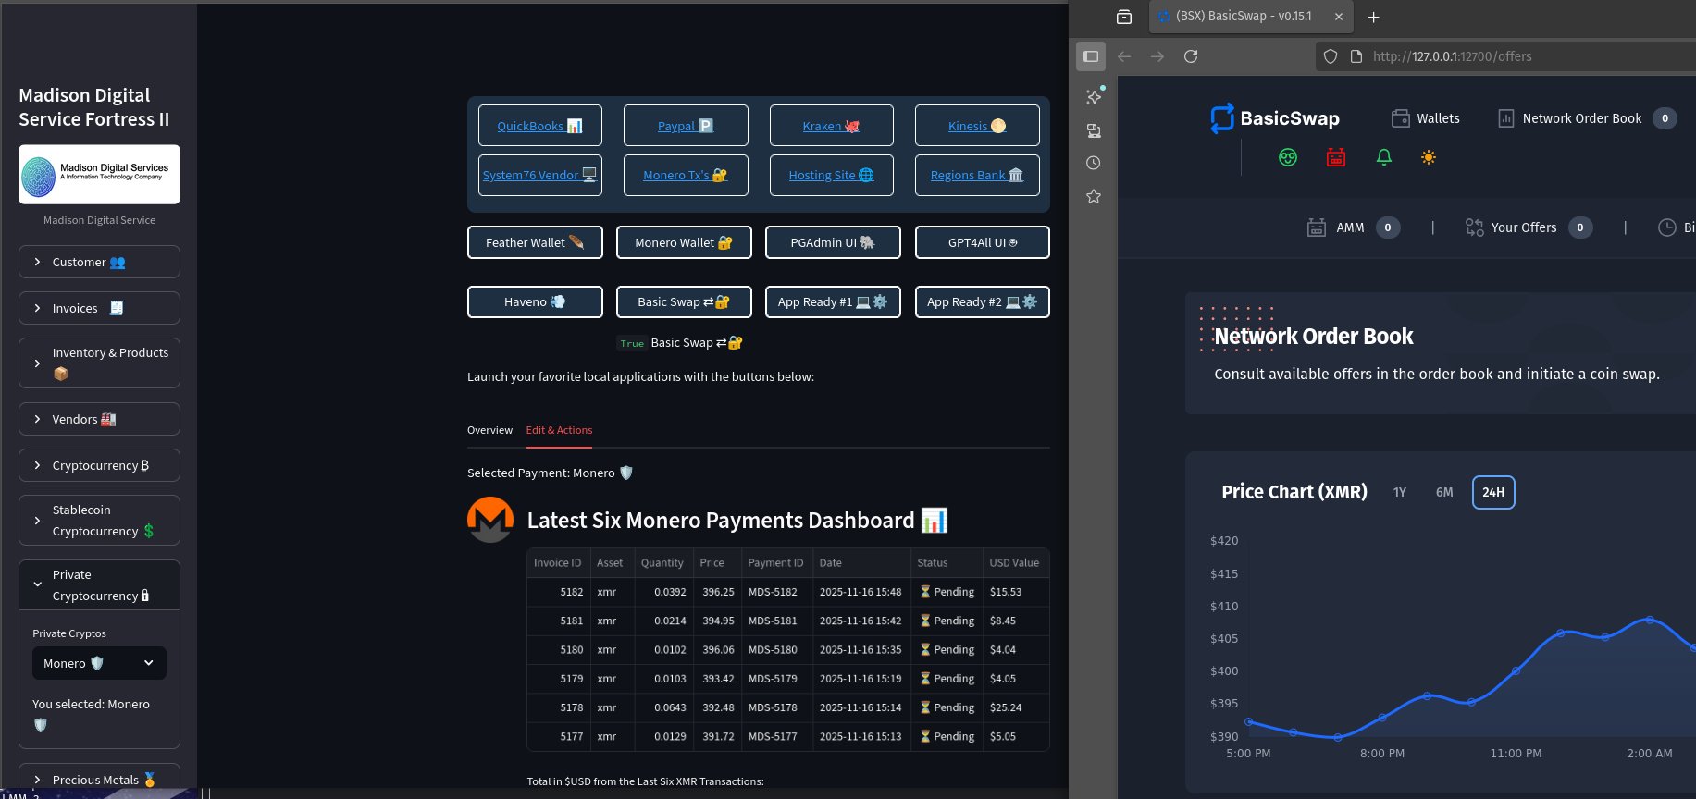Screen dimensions: 1696x799
Task: Open the Monero private cryptos dropdown
Action: pyautogui.click(x=99, y=663)
